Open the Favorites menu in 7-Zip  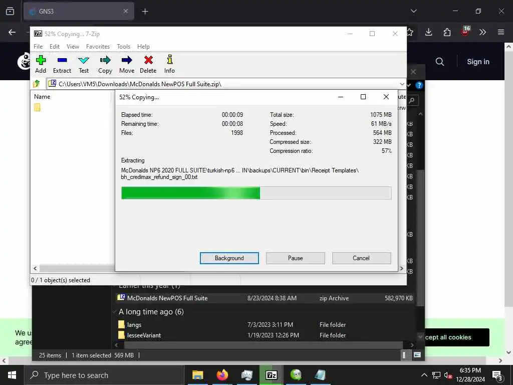pyautogui.click(x=98, y=47)
